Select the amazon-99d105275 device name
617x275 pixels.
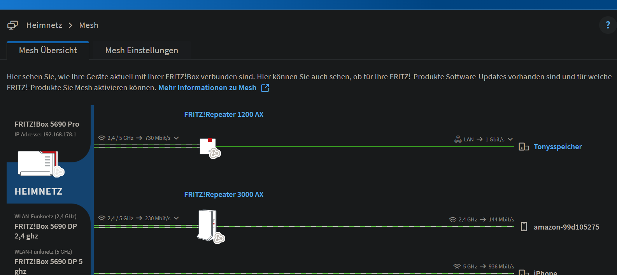pos(566,227)
